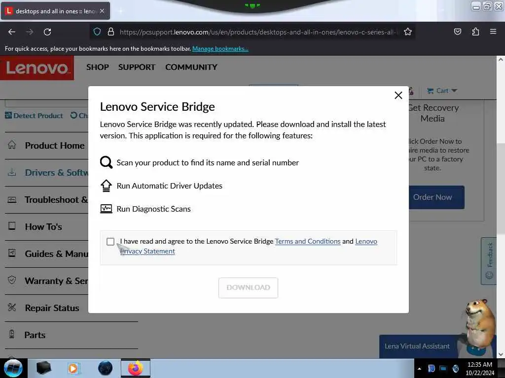Click the pcsupport.lenovo.com address bar
The image size is (505, 378).
tap(258, 32)
